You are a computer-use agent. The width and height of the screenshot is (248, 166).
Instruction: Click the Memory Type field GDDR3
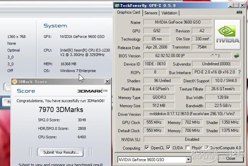click(x=159, y=97)
